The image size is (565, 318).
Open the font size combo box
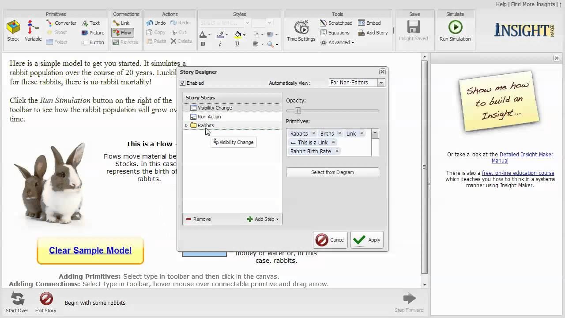[262, 23]
